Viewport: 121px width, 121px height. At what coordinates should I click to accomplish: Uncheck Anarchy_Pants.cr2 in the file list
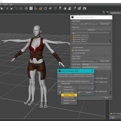pyautogui.click(x=73, y=39)
